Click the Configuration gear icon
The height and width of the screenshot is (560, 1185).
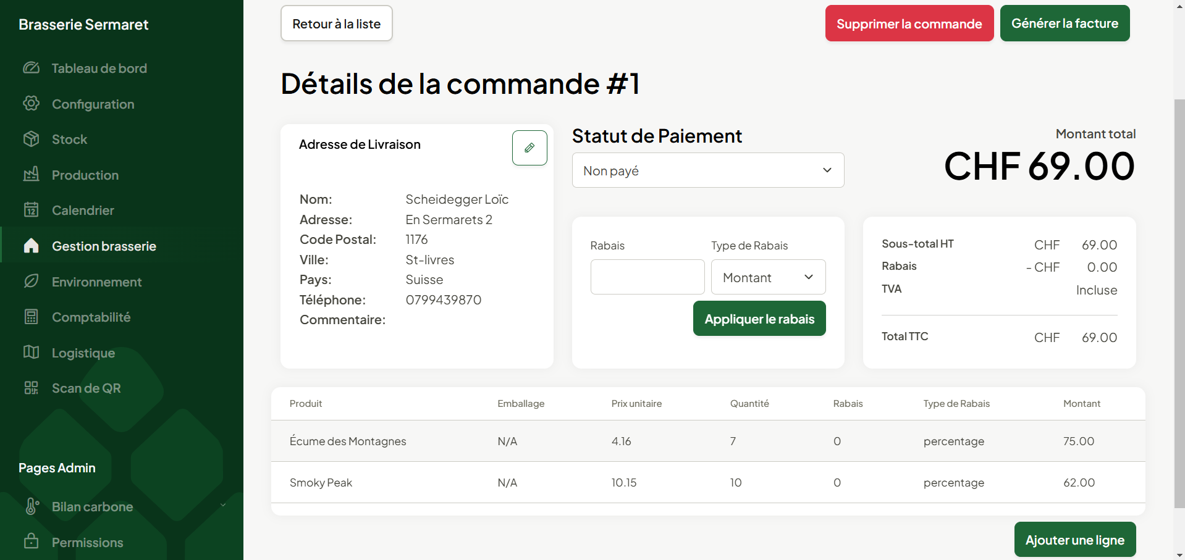point(31,104)
